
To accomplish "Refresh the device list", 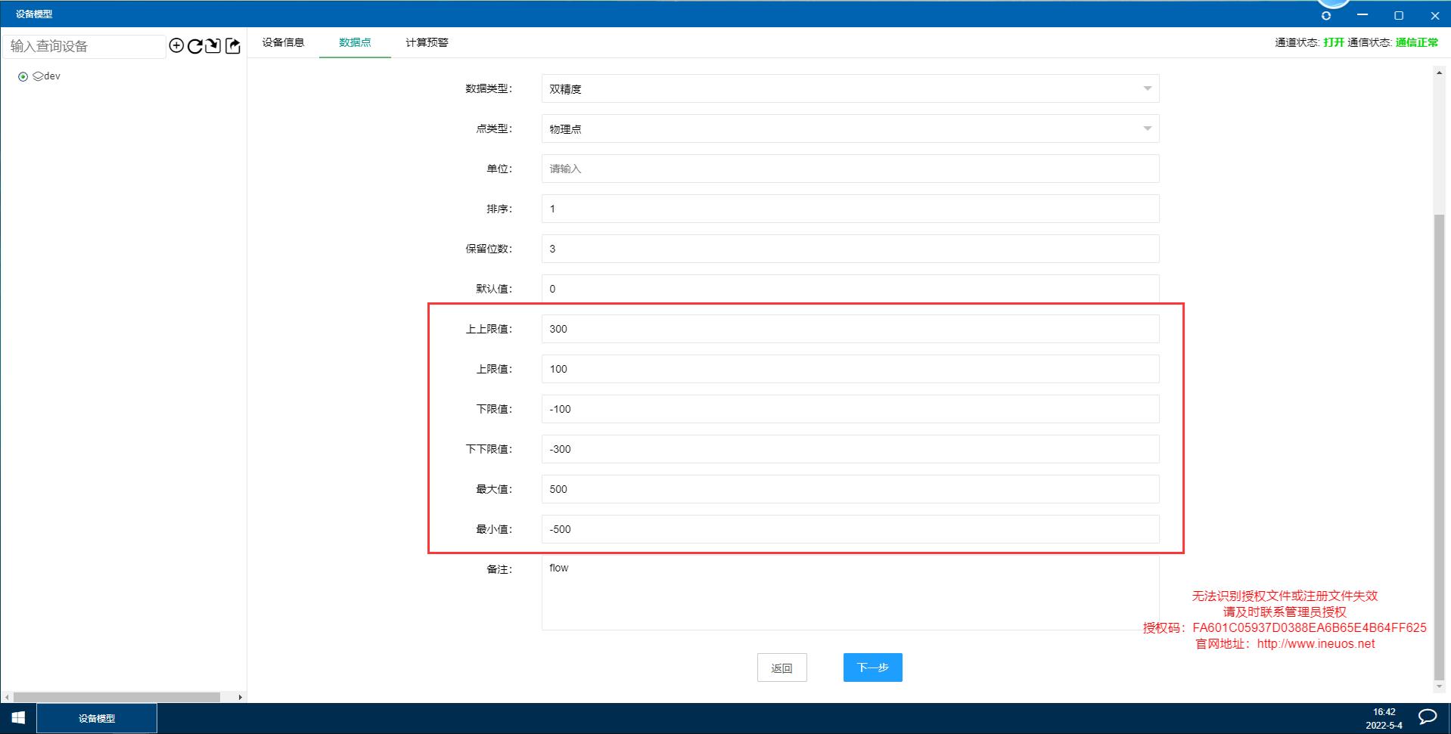I will pos(195,46).
